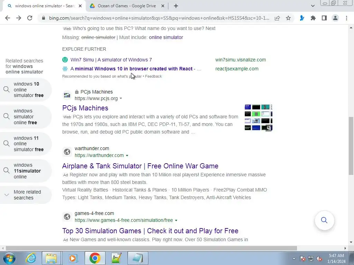Search windows 11simulator online
Viewport: 354px width, 265px height.
(x=26, y=171)
